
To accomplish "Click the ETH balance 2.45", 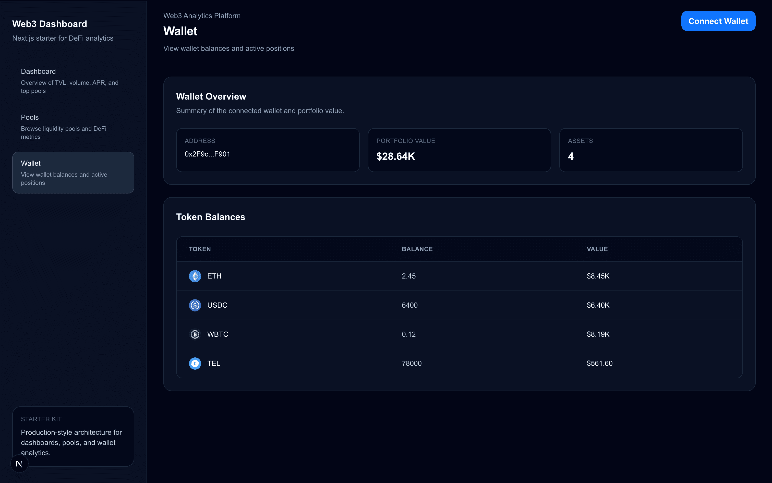I will 408,276.
